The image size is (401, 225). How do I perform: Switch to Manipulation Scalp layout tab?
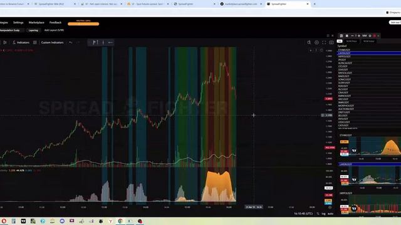pos(11,30)
